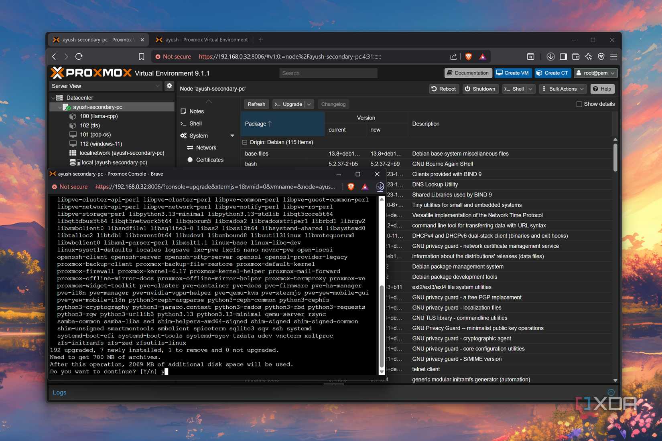
Task: Enable the Show details checkbox
Action: point(579,104)
